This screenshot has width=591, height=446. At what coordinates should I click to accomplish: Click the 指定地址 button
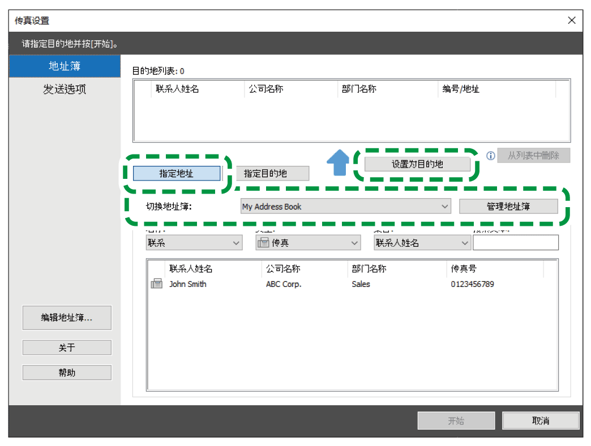pos(177,174)
